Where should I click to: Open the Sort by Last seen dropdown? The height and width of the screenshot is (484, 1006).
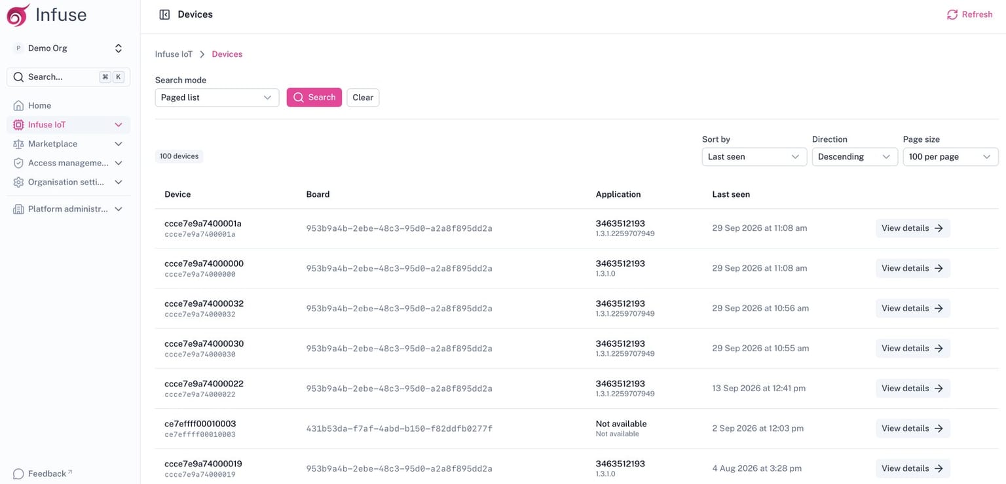754,157
